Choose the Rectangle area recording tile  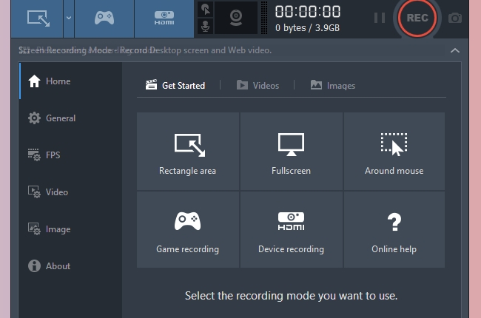point(188,151)
